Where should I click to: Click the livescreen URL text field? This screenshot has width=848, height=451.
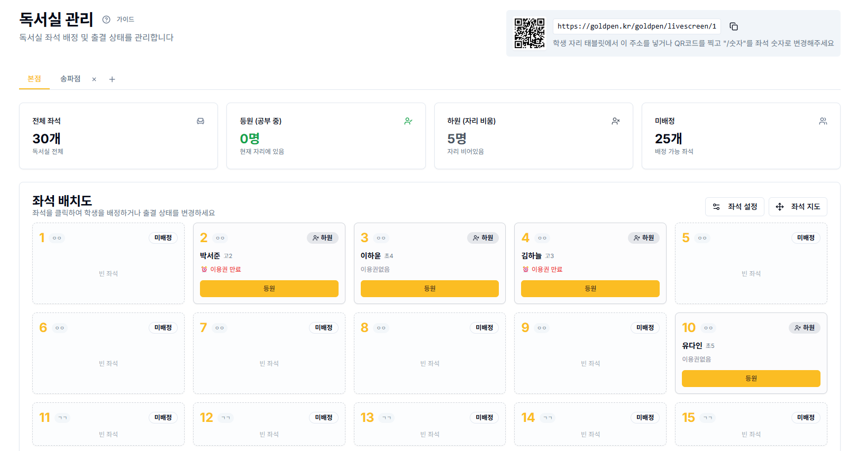pos(636,26)
